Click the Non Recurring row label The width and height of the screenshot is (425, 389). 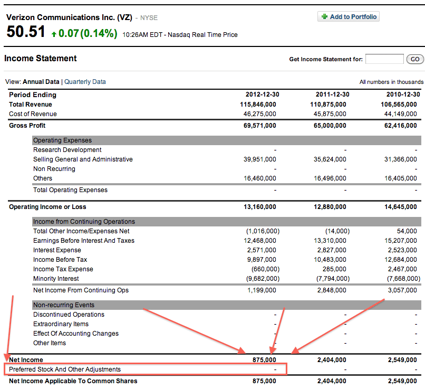pos(54,169)
